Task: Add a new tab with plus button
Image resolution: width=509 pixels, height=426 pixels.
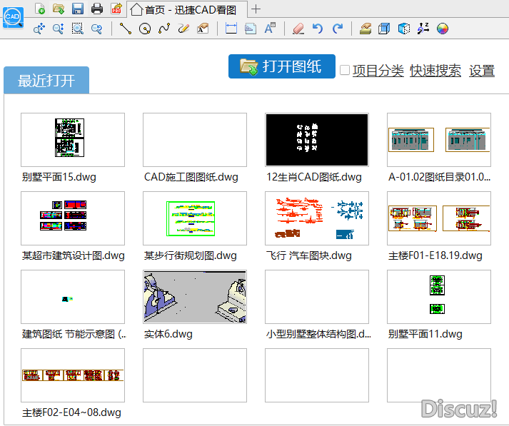Action: [257, 9]
